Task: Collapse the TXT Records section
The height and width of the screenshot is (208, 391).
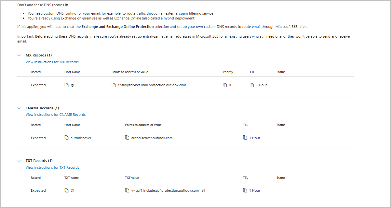Action: (x=19, y=161)
